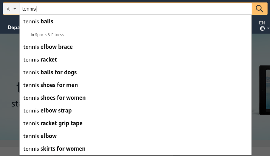Viewport: 270px width, 156px height.
Task: Click the tablet device product image
Action: [x=264, y=90]
